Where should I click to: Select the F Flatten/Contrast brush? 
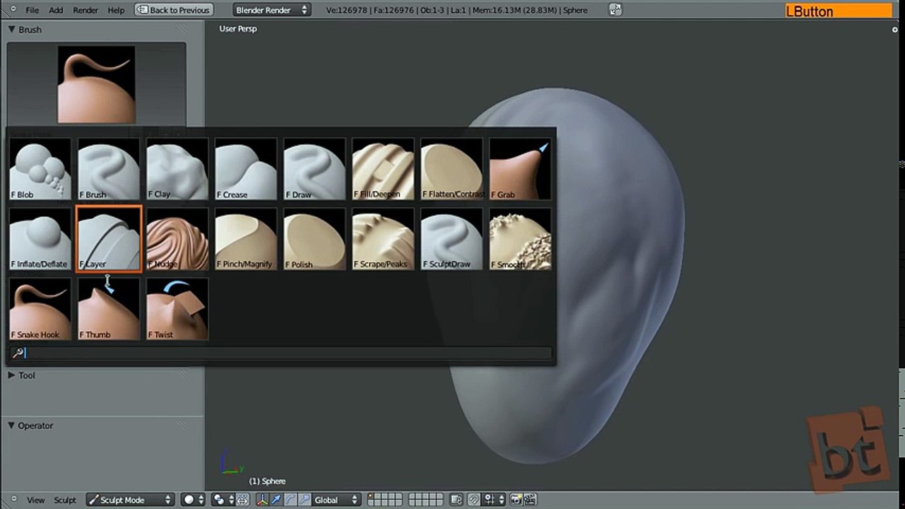[x=451, y=169]
